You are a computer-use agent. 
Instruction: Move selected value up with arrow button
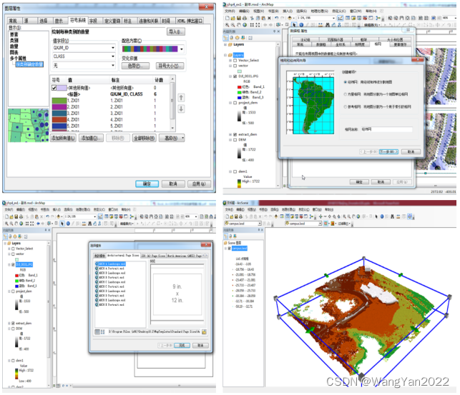tap(181, 98)
